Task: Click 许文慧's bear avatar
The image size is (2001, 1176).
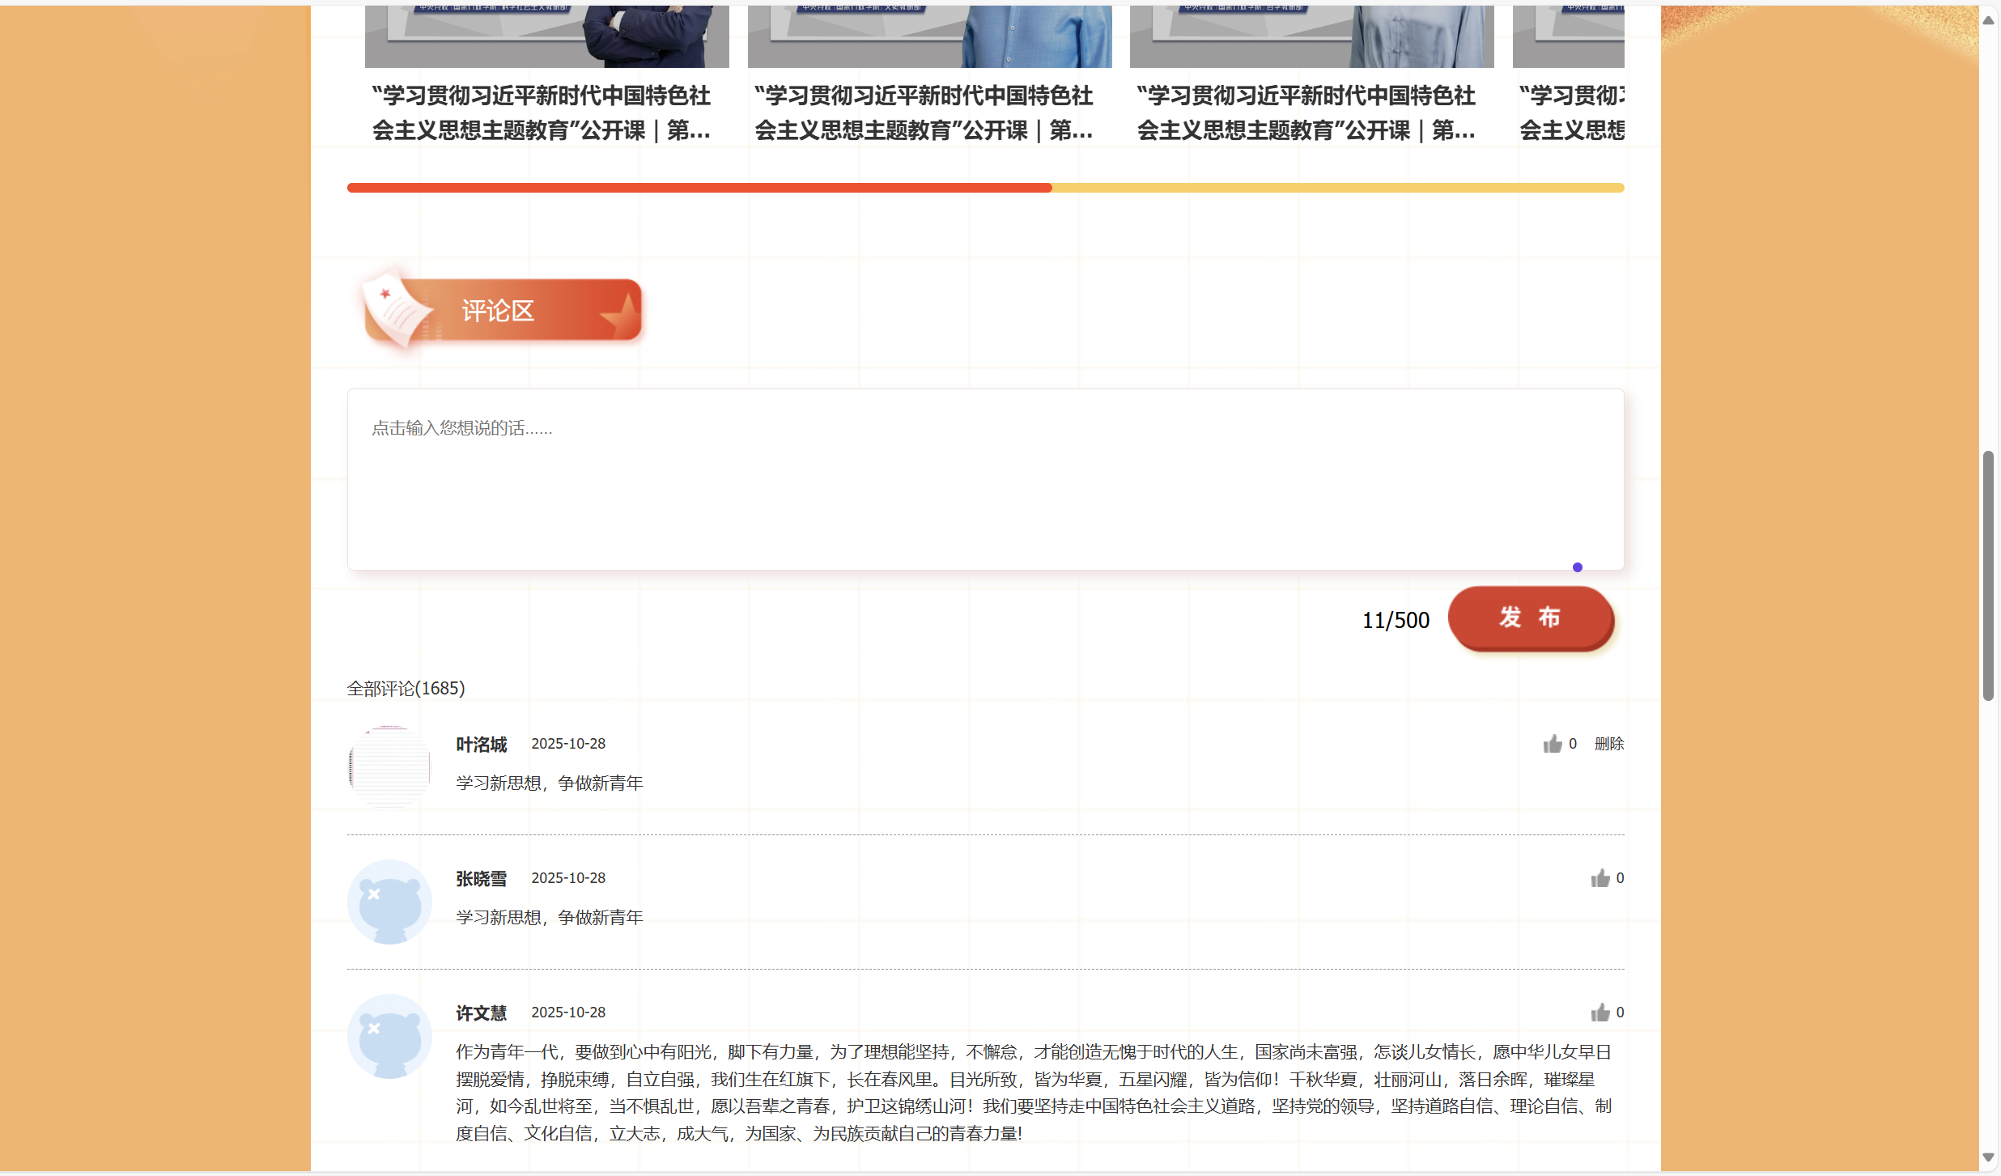Action: [x=389, y=1036]
